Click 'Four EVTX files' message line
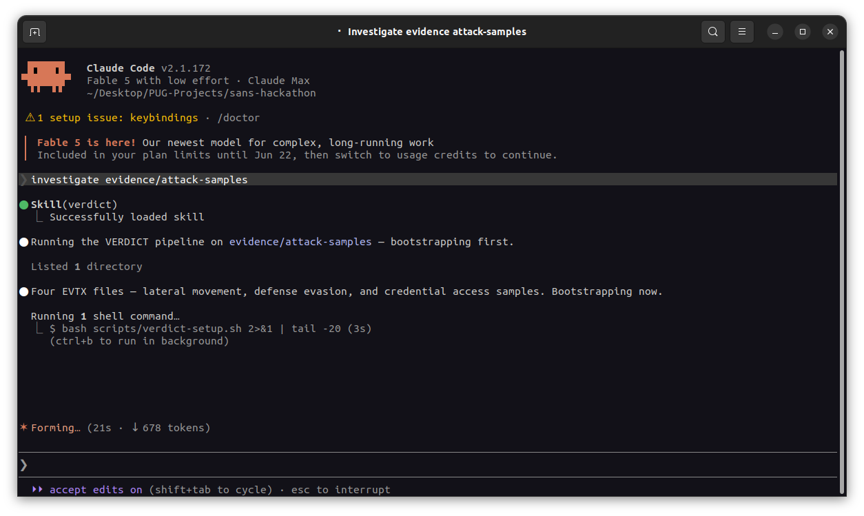 click(x=347, y=291)
